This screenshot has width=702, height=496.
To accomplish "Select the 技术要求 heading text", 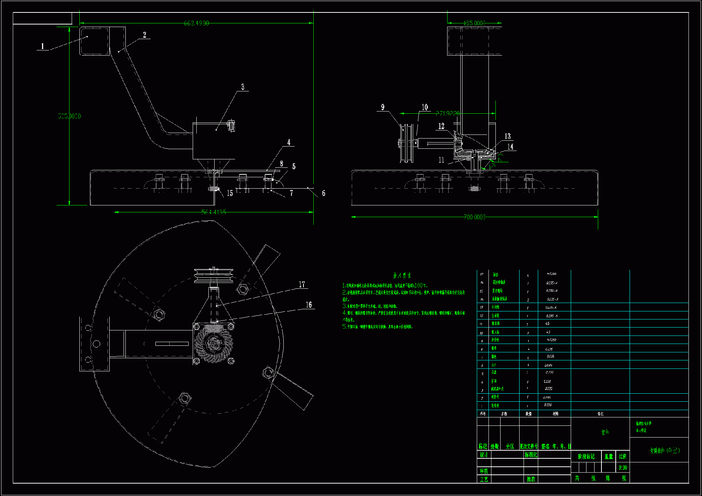I will click(x=402, y=276).
